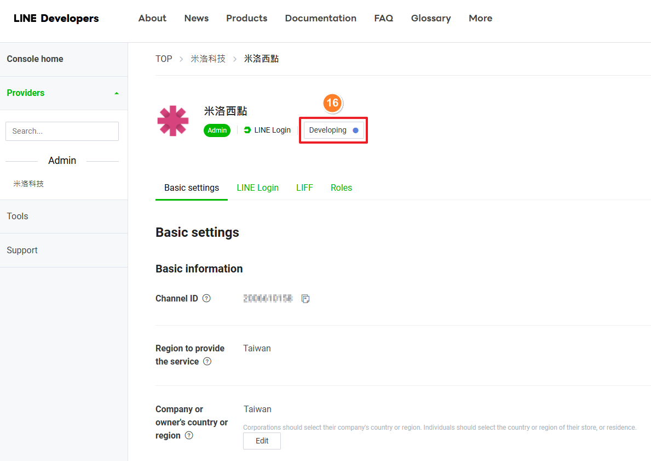Click help icon next to Channel ID
This screenshot has width=651, height=461.
tap(206, 299)
